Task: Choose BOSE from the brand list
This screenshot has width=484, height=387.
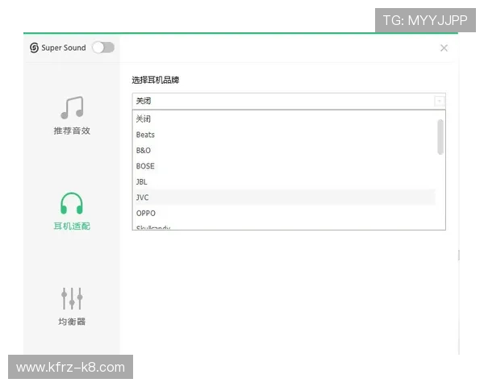Action: pos(286,166)
